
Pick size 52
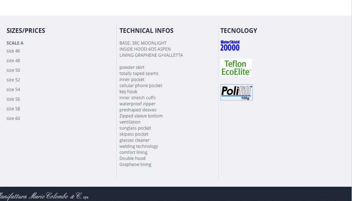pos(13,80)
